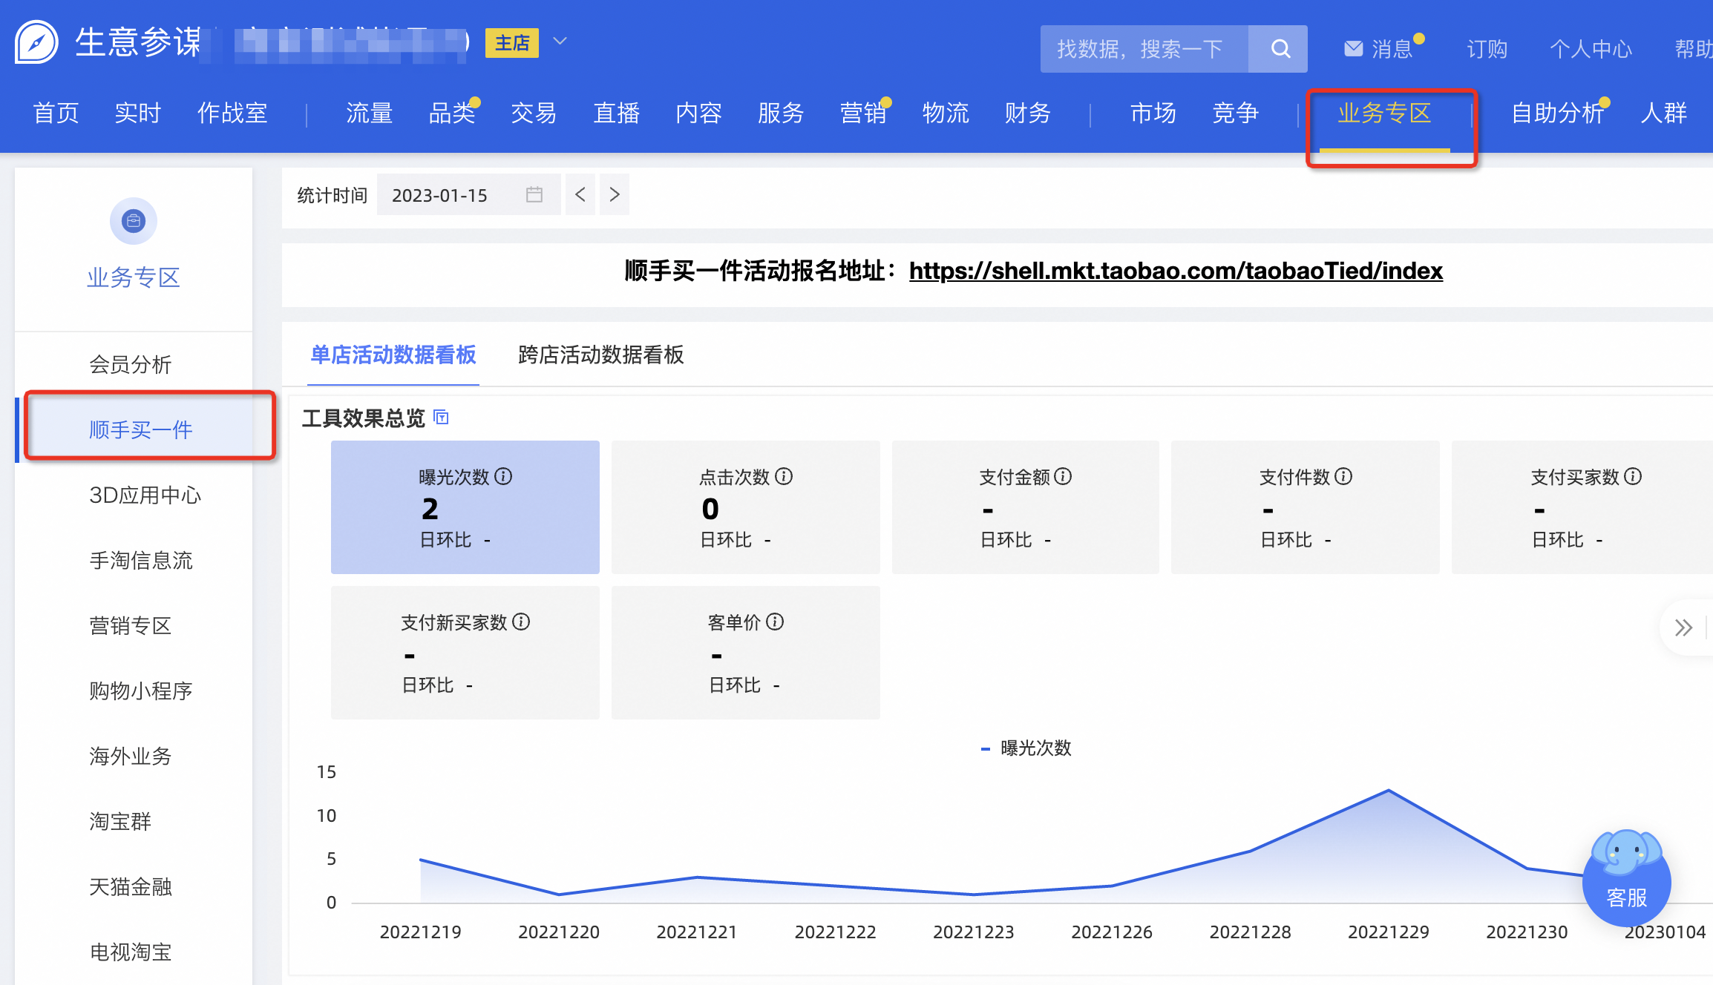Image resolution: width=1713 pixels, height=985 pixels.
Task: Go to previous date with left arrow
Action: click(x=580, y=194)
